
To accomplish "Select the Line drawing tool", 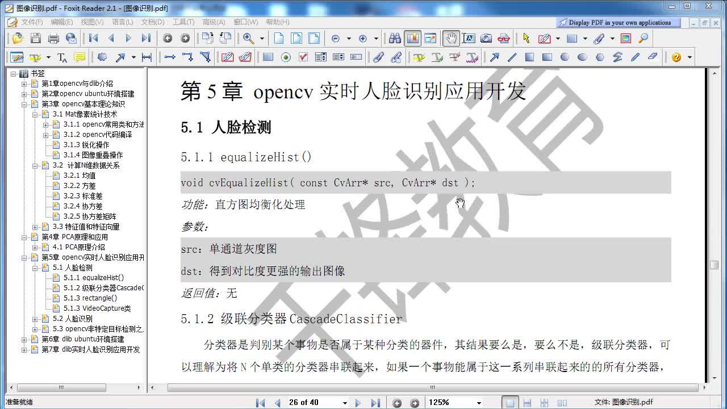I will pyautogui.click(x=512, y=57).
